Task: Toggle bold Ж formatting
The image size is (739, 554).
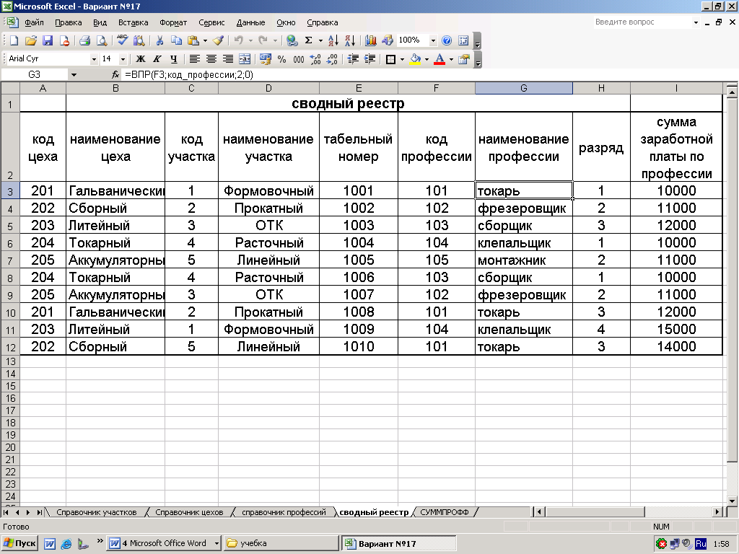Action: (x=141, y=59)
